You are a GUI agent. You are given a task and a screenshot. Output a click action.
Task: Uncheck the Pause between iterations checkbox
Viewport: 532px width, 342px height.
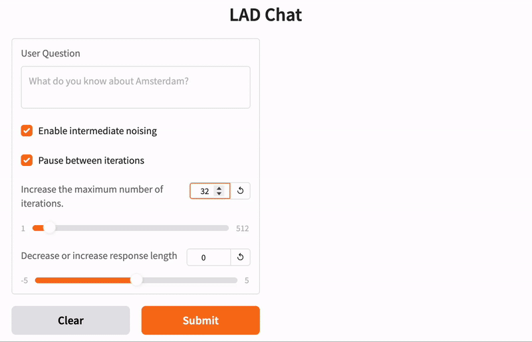[27, 160]
